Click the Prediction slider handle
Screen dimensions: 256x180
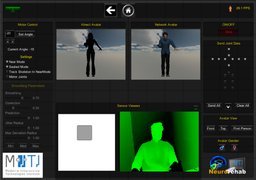coord(29,118)
